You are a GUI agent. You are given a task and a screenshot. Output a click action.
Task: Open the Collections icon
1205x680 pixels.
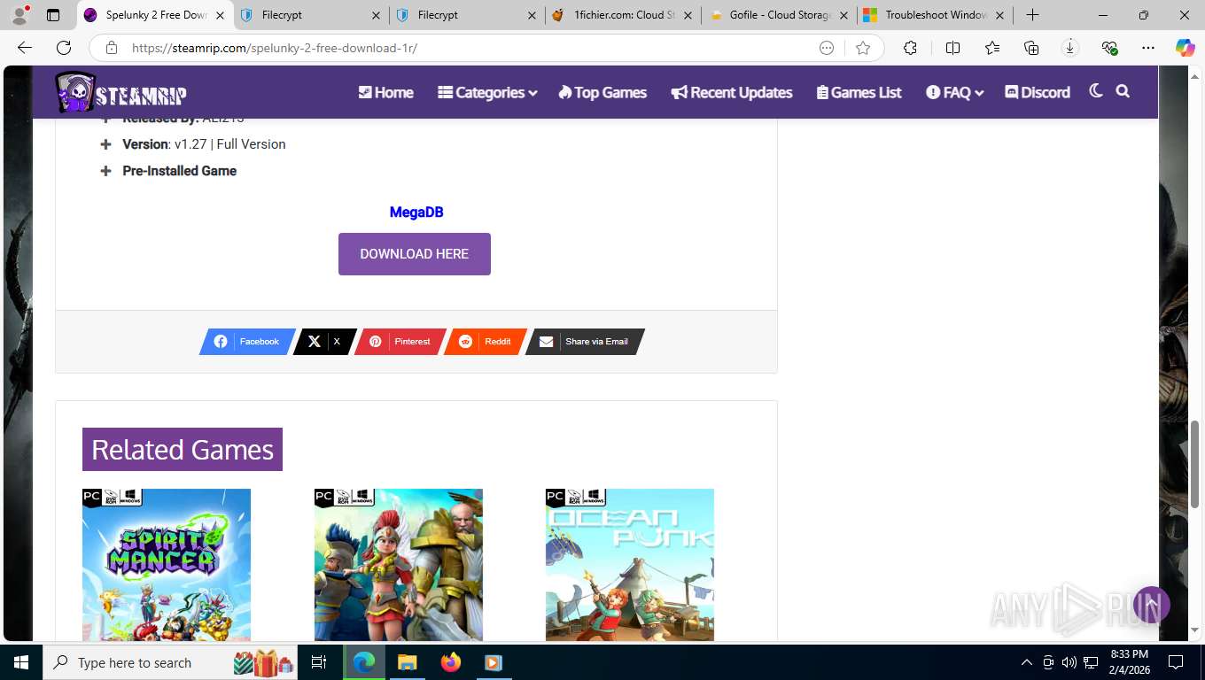[1031, 48]
